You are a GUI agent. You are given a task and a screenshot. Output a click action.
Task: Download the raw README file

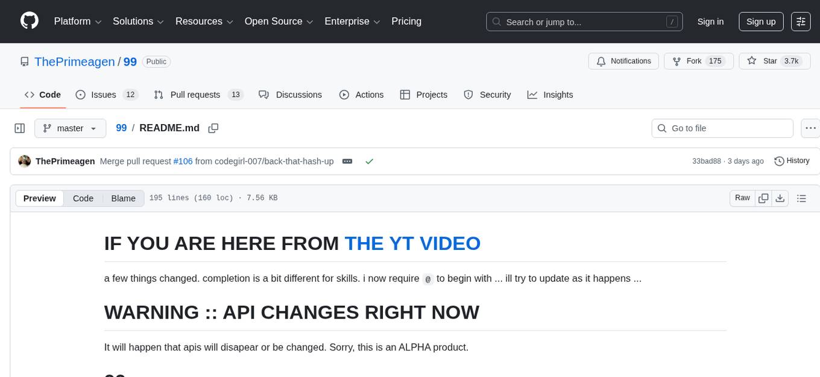(780, 198)
